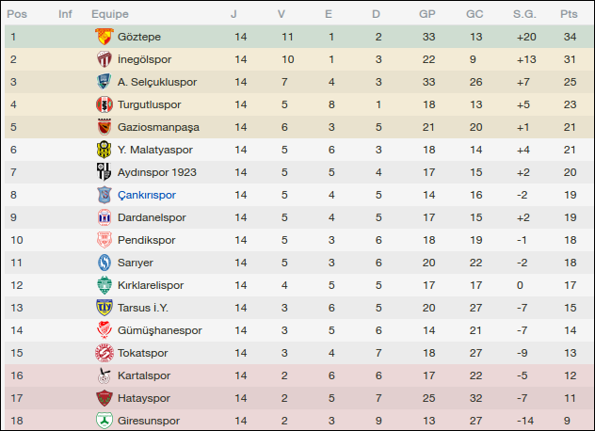Image resolution: width=595 pixels, height=431 pixels.
Task: Sort table by Pts column header
Action: [569, 14]
